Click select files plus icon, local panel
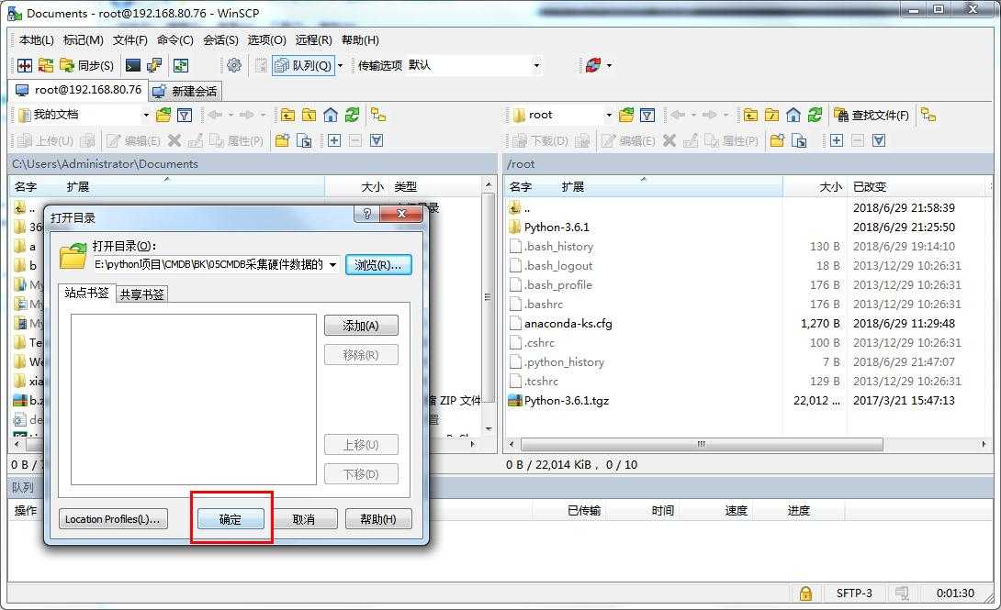The image size is (1001, 610). [x=334, y=140]
